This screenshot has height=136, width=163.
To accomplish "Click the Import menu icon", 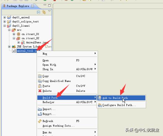I will 40,109.
